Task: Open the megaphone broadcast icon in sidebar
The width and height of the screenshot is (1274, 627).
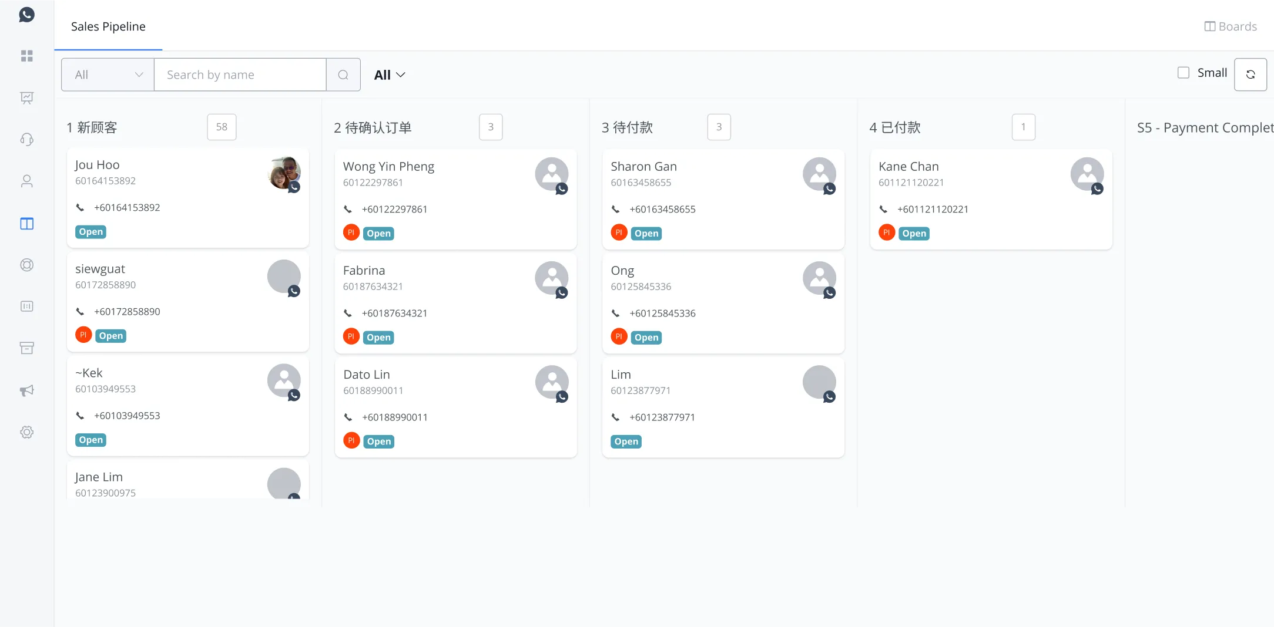Action: click(26, 390)
